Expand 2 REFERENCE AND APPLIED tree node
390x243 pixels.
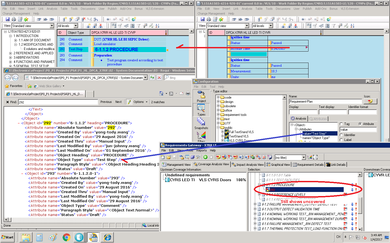(x=11, y=53)
